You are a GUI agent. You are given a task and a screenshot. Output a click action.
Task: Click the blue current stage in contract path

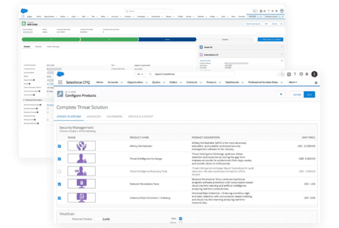(x=167, y=40)
